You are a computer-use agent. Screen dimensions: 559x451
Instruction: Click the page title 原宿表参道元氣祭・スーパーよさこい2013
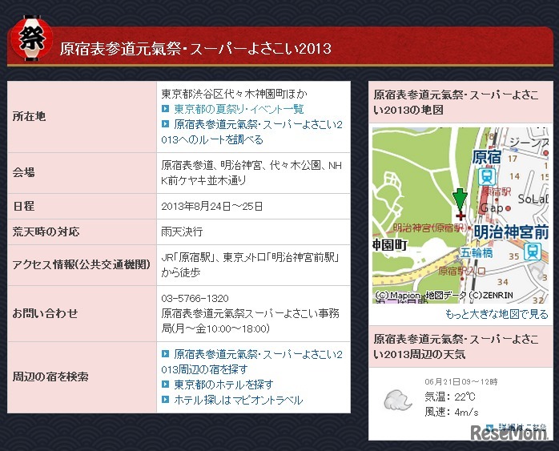pyautogui.click(x=195, y=49)
